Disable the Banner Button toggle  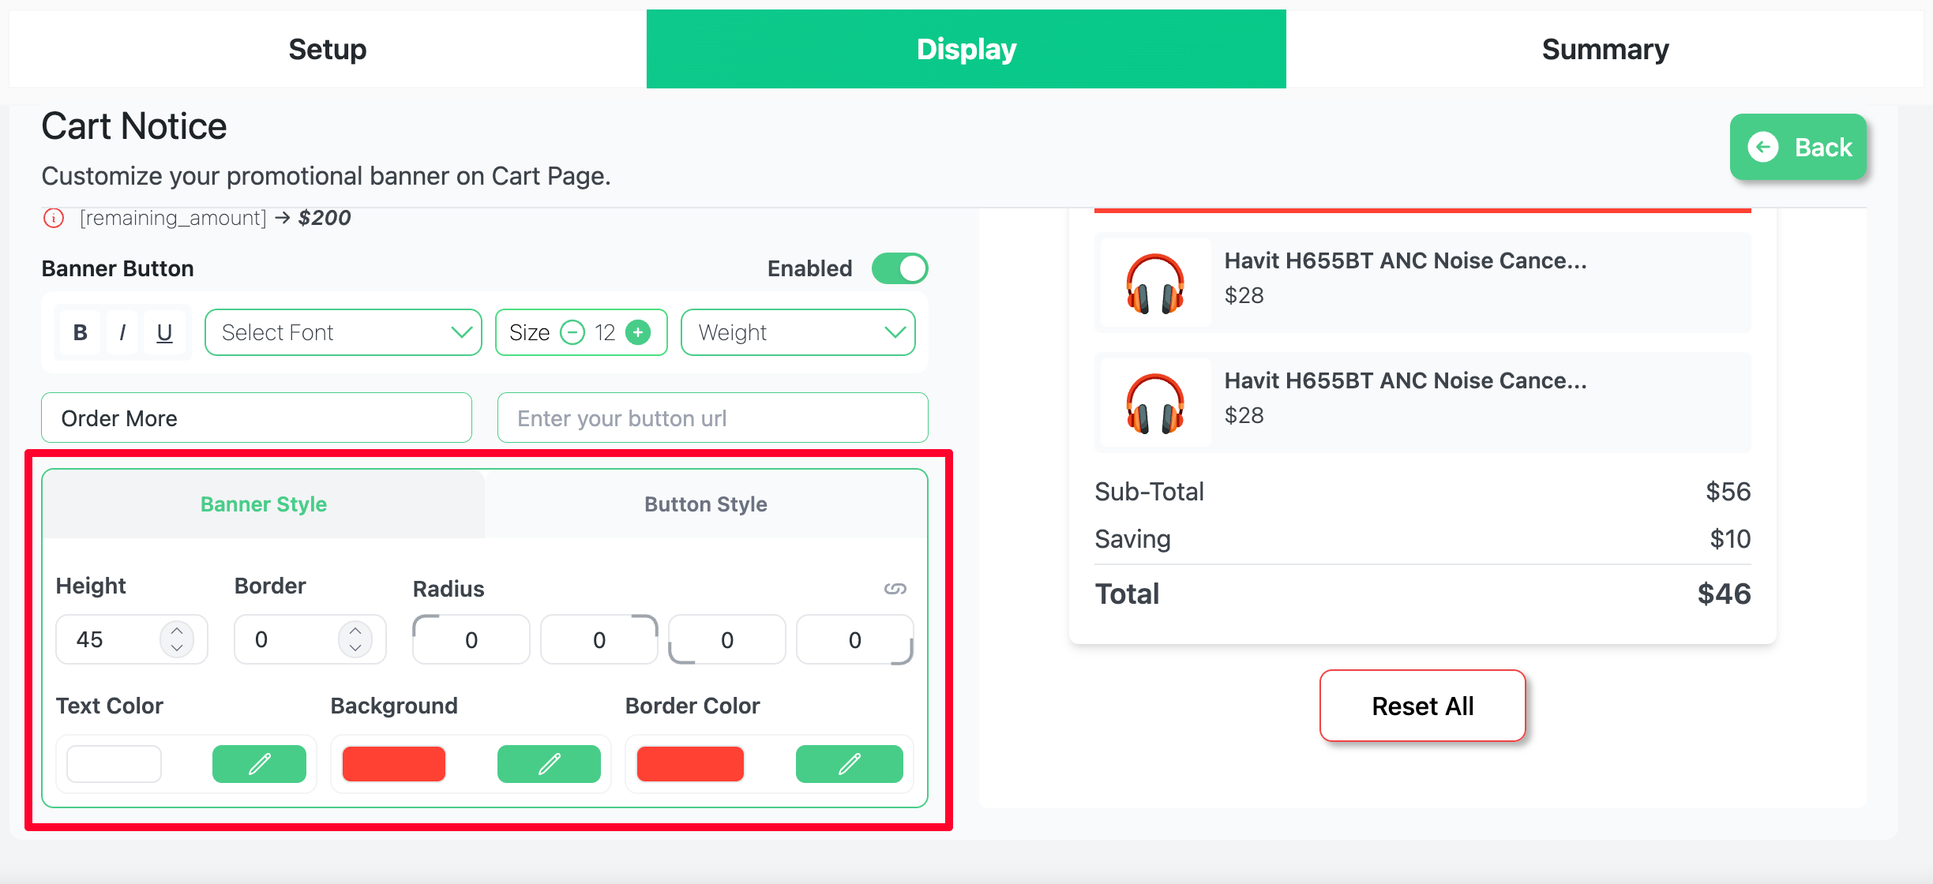(x=899, y=268)
